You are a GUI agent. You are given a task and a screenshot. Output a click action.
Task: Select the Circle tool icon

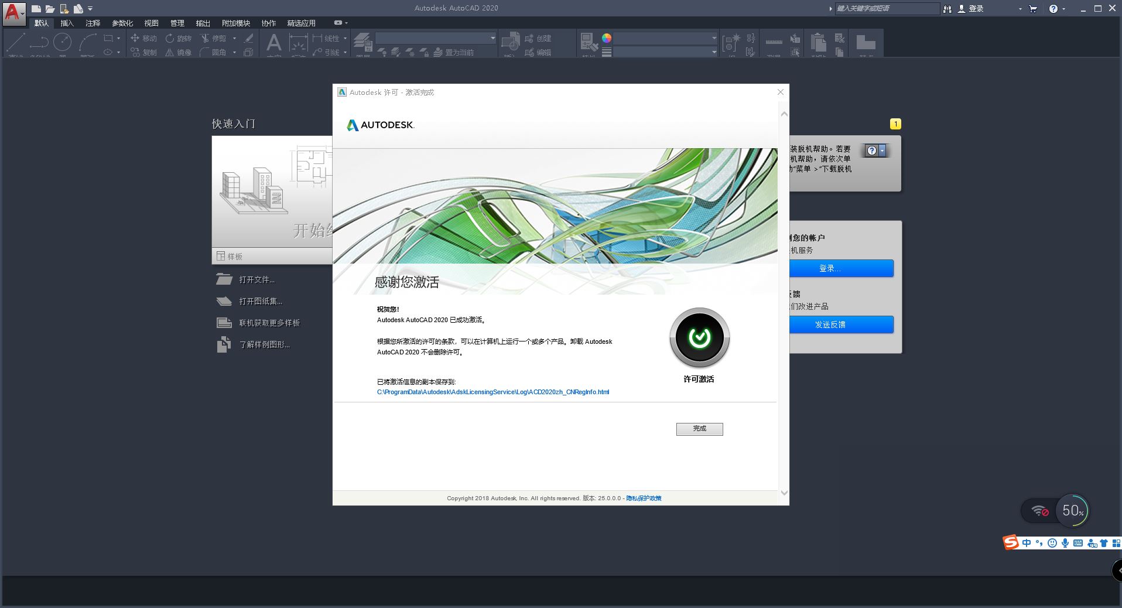point(63,42)
